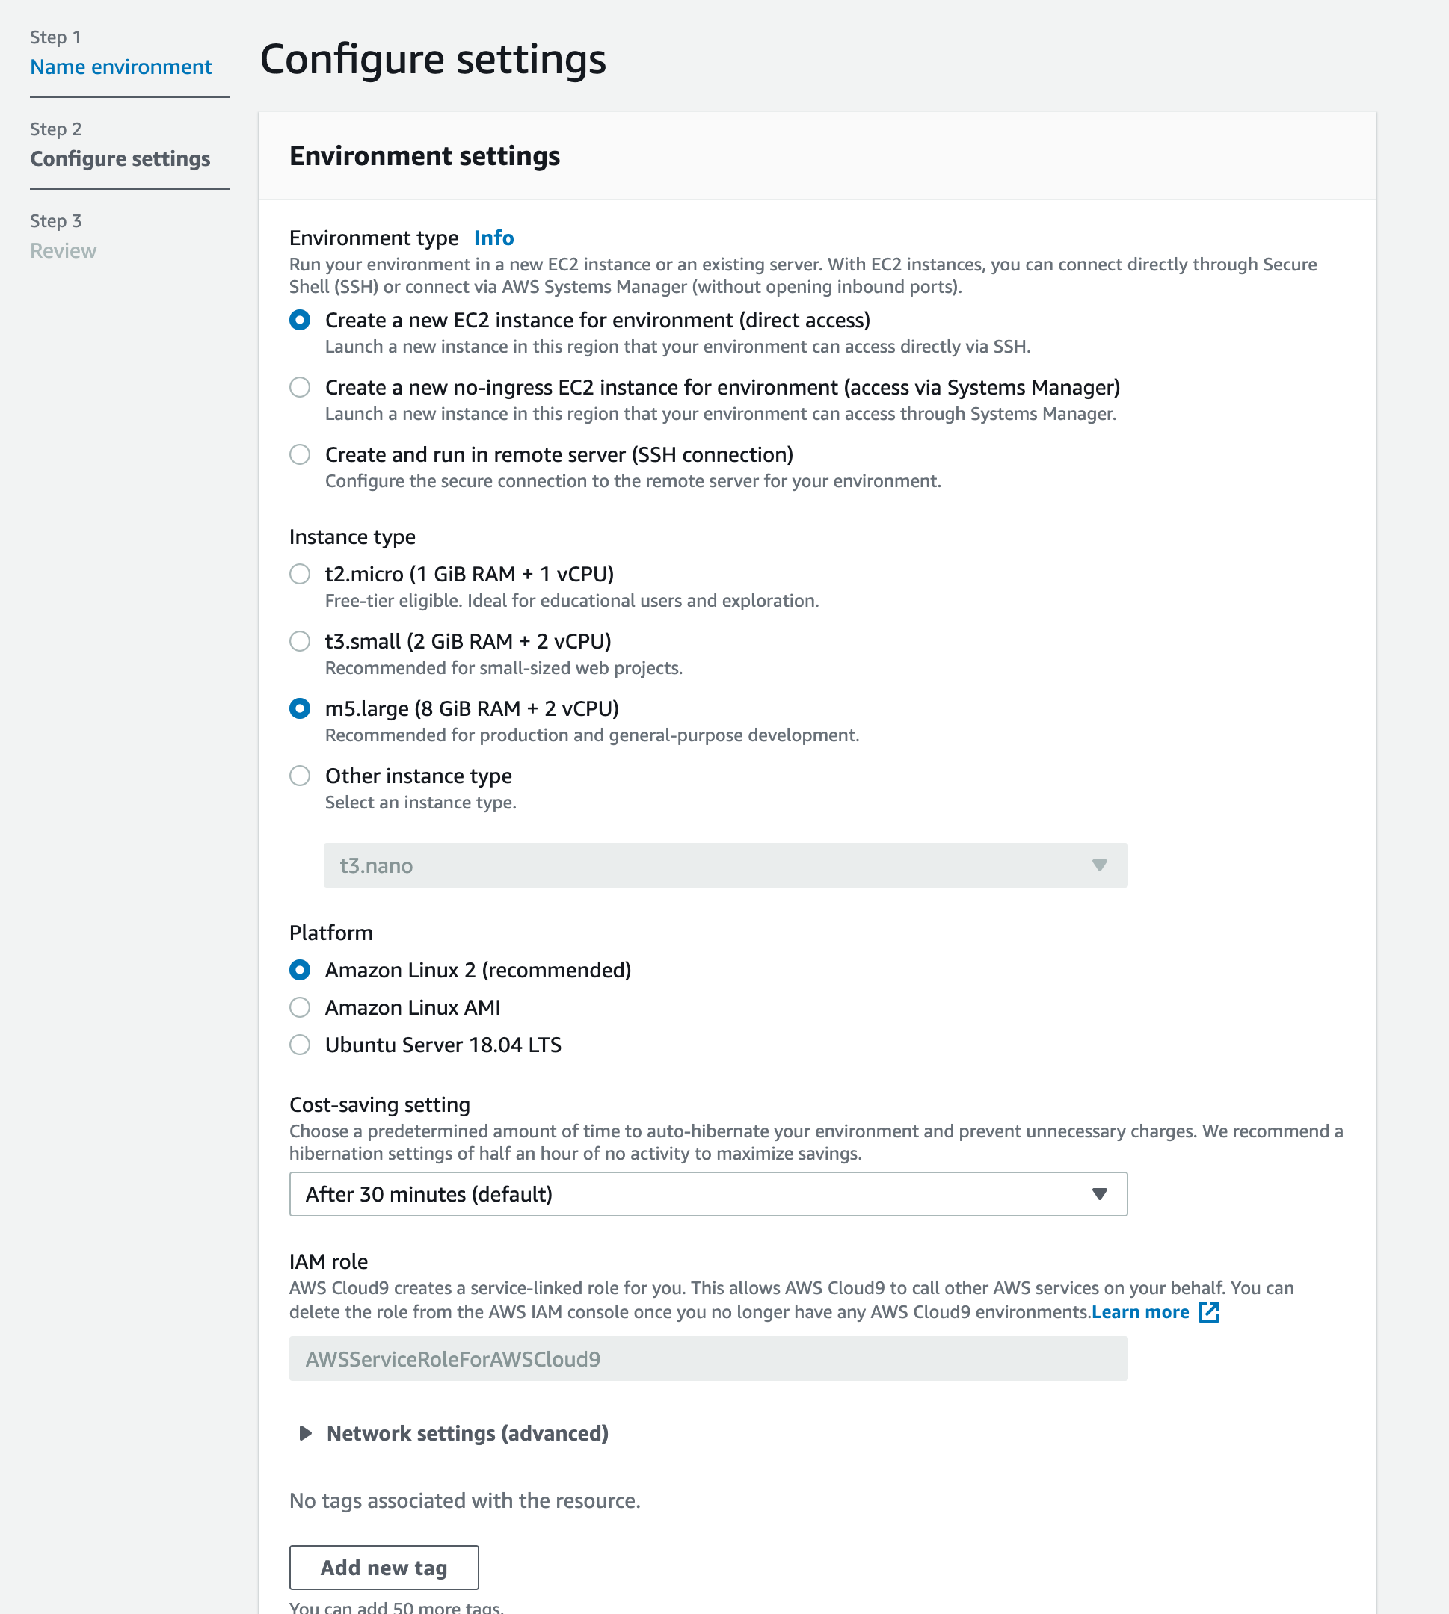This screenshot has width=1449, height=1614.
Task: Open the t3.nano instance type dropdown
Action: click(725, 865)
